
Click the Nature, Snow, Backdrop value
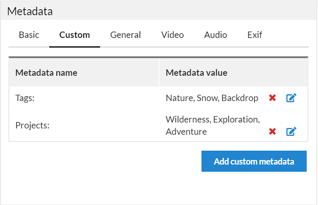click(x=212, y=98)
